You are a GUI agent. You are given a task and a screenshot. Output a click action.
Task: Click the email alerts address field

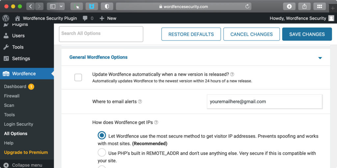click(265, 102)
